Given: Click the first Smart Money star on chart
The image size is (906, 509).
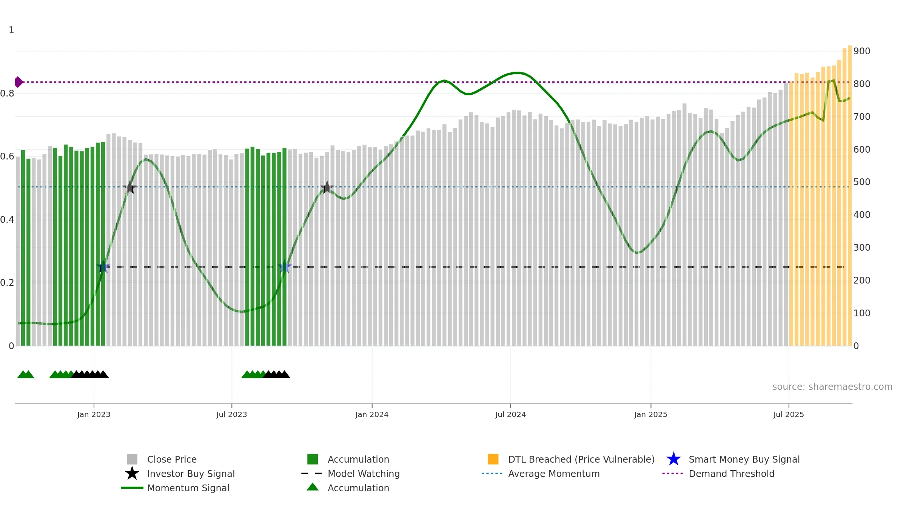Looking at the screenshot, I should (103, 267).
